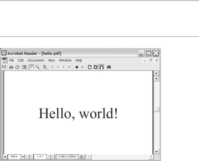Open the page layout dropdown in status bar

82,157
